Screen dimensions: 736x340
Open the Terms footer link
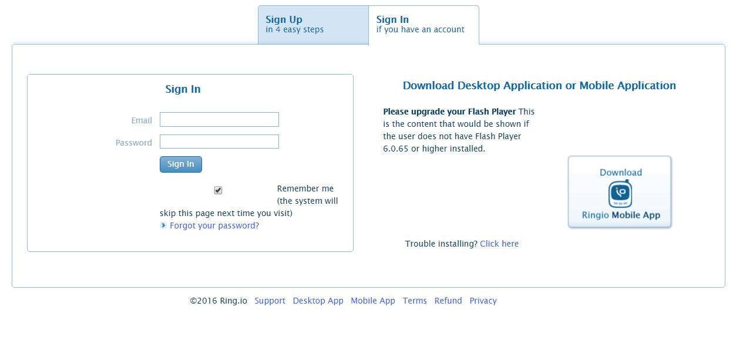click(415, 301)
